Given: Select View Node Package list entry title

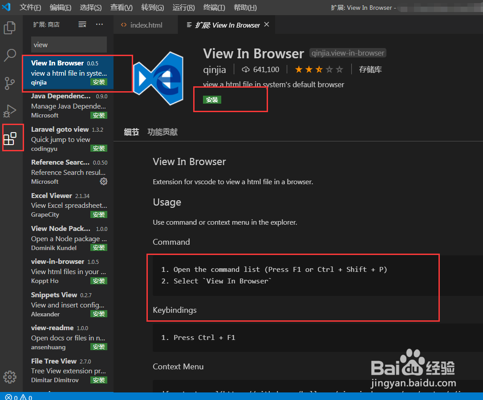Looking at the screenshot, I should (61, 229).
